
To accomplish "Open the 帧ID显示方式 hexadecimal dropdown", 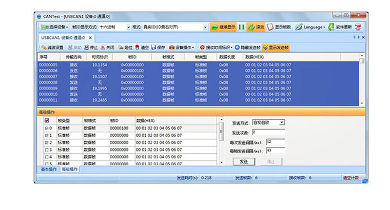I will coord(112,27).
